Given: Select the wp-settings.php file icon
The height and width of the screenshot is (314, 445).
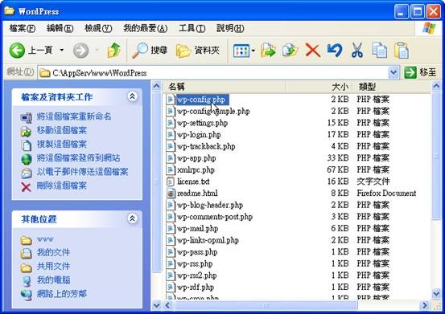Looking at the screenshot, I should point(171,123).
